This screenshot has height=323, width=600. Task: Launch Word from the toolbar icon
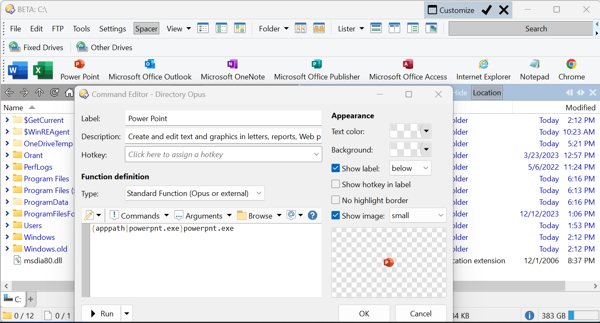18,70
